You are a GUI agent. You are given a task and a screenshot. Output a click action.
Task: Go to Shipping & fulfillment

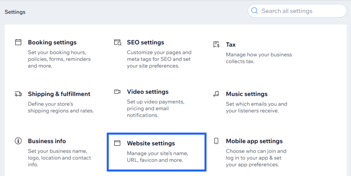pyautogui.click(x=59, y=94)
